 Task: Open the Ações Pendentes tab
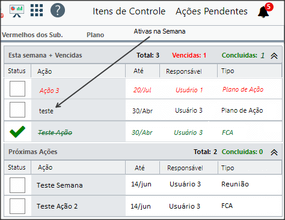click(x=212, y=11)
